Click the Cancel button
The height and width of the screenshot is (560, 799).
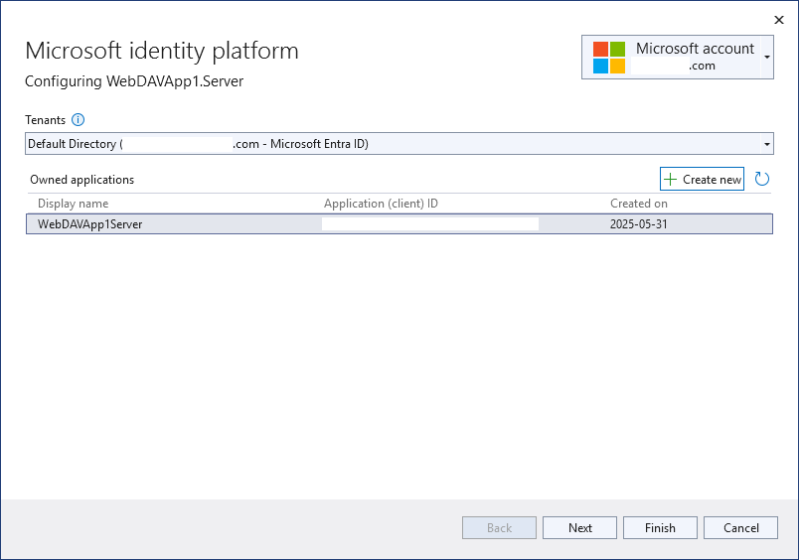[741, 528]
